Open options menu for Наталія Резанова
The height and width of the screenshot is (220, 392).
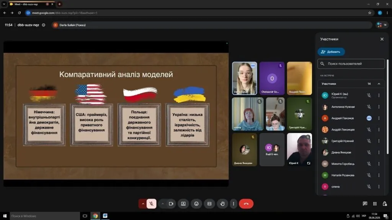[x=379, y=175]
